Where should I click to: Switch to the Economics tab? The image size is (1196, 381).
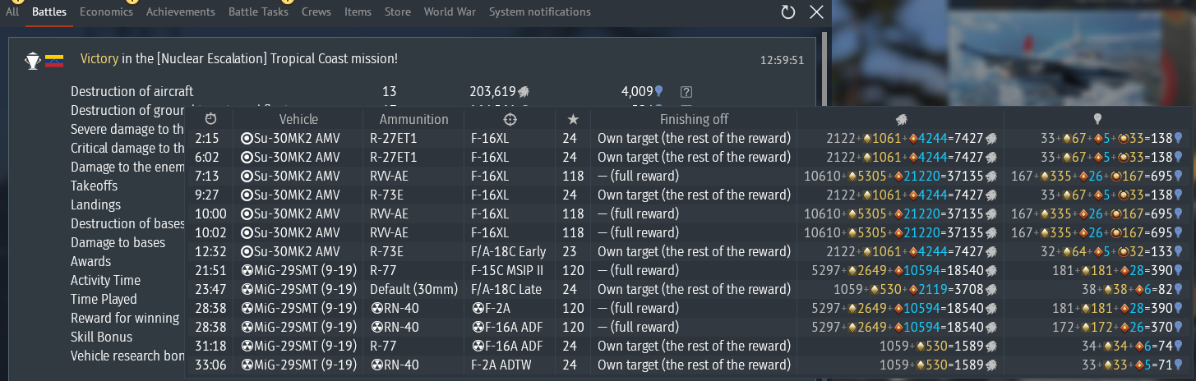click(x=106, y=11)
